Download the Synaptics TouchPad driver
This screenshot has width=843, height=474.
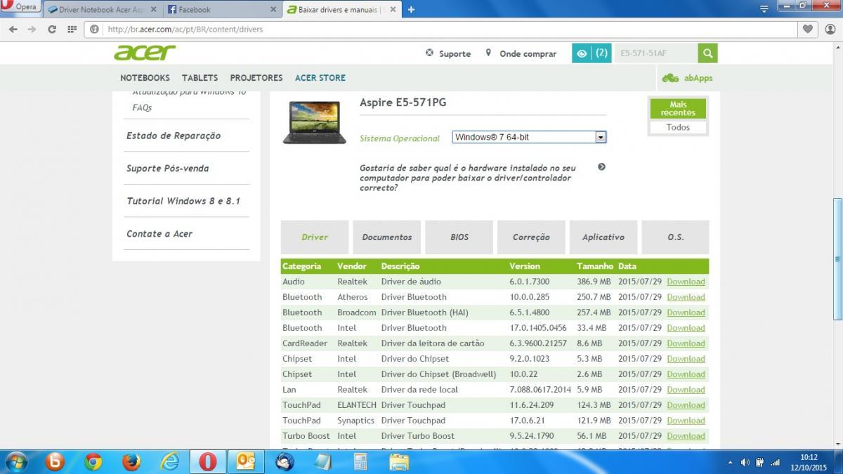point(686,421)
